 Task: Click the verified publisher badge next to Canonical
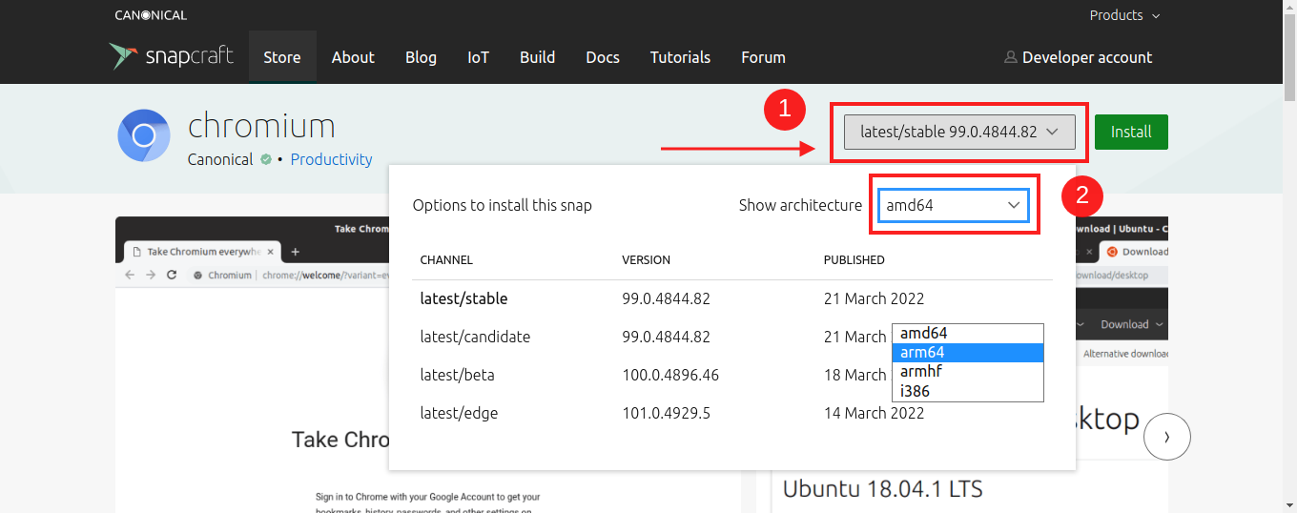point(266,159)
